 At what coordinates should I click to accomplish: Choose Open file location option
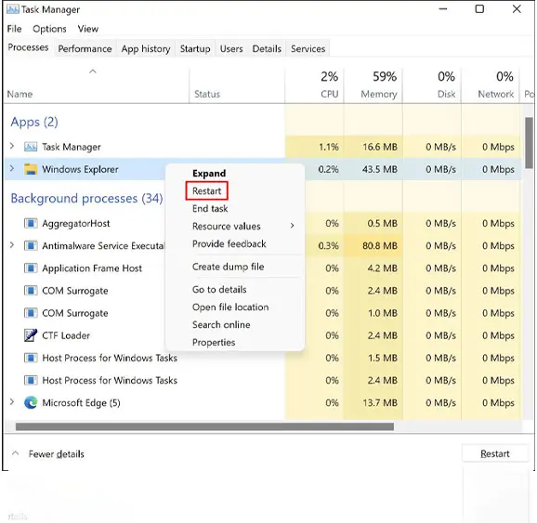[230, 307]
